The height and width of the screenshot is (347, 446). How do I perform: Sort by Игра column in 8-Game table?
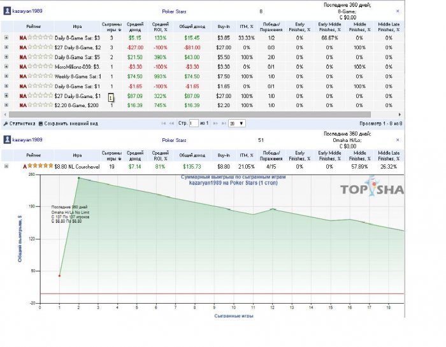tap(77, 27)
